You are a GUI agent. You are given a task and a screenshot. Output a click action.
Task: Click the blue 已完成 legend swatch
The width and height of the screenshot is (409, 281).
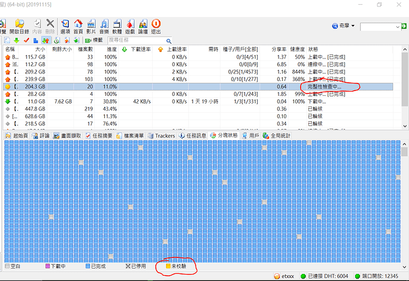pyautogui.click(x=88, y=266)
